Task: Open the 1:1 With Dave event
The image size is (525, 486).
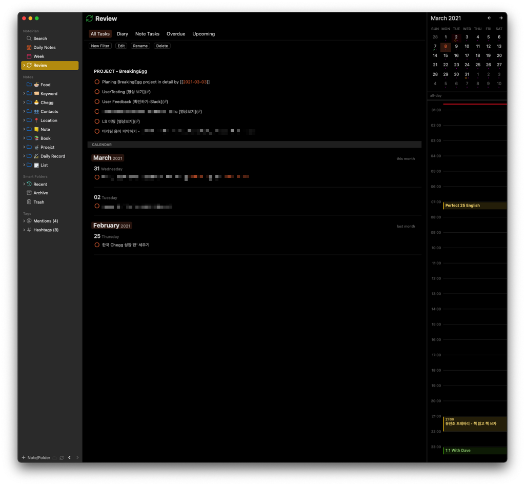Action: (x=475, y=451)
